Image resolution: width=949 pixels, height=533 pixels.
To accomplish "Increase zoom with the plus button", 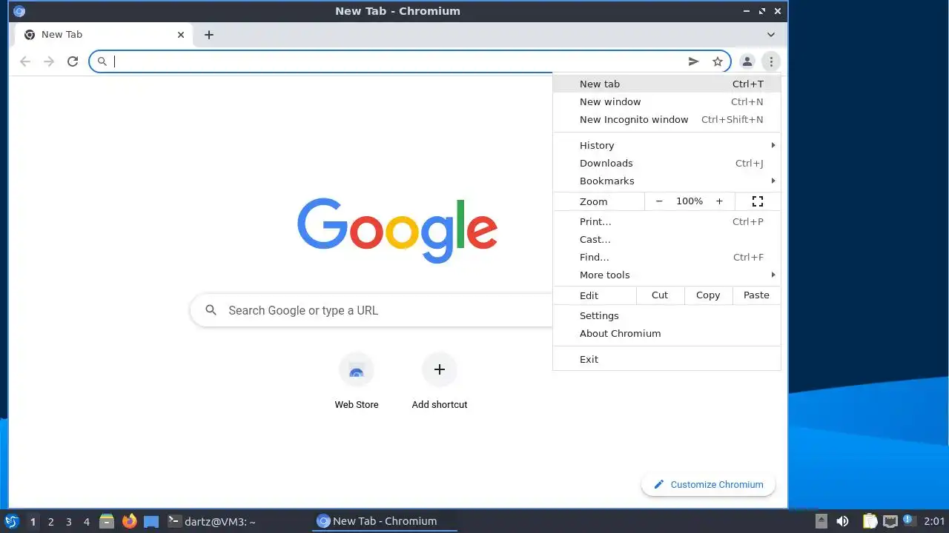I will click(719, 201).
